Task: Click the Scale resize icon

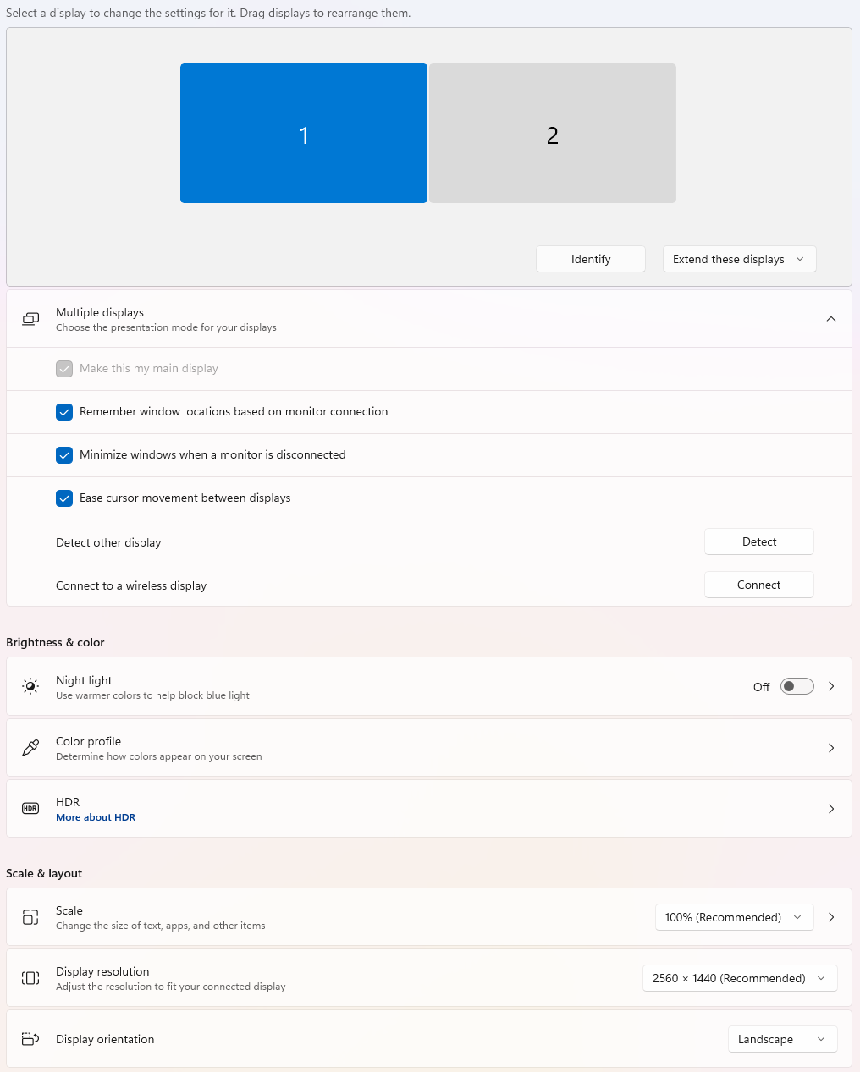Action: click(x=30, y=917)
